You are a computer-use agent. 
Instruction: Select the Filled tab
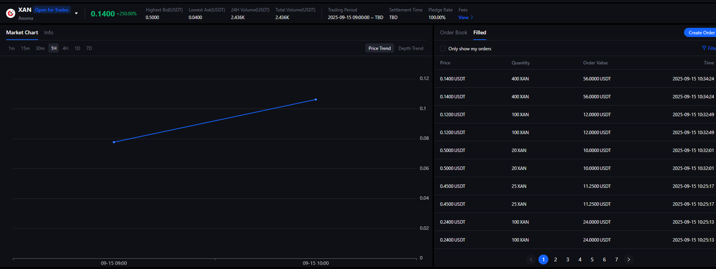480,32
